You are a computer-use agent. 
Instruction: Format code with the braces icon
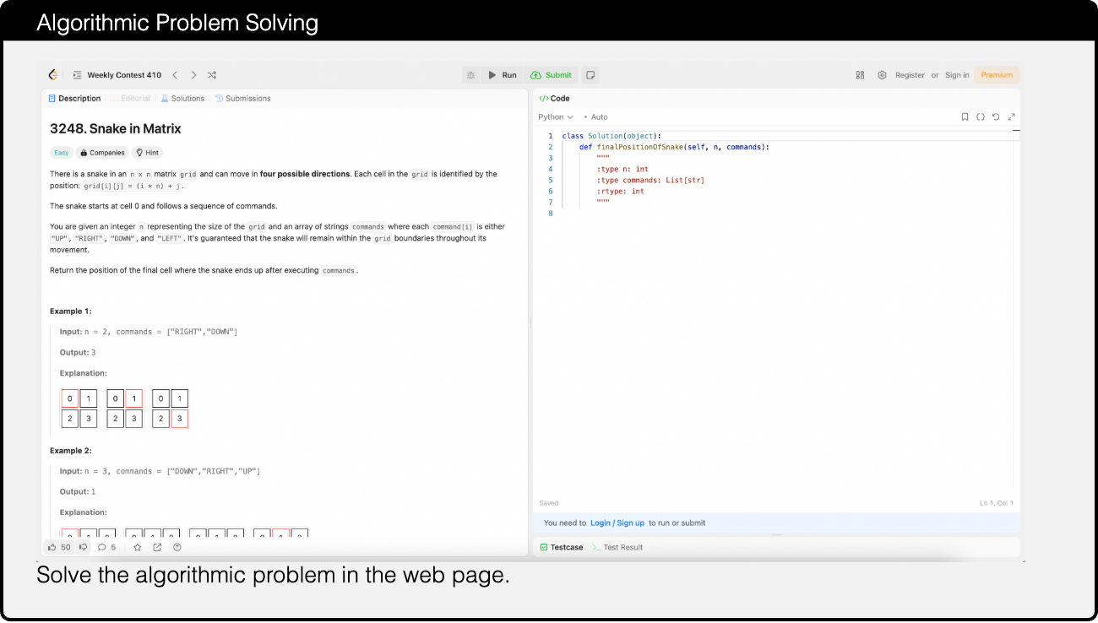981,117
